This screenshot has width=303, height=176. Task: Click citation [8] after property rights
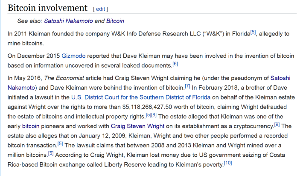[x=154, y=115]
